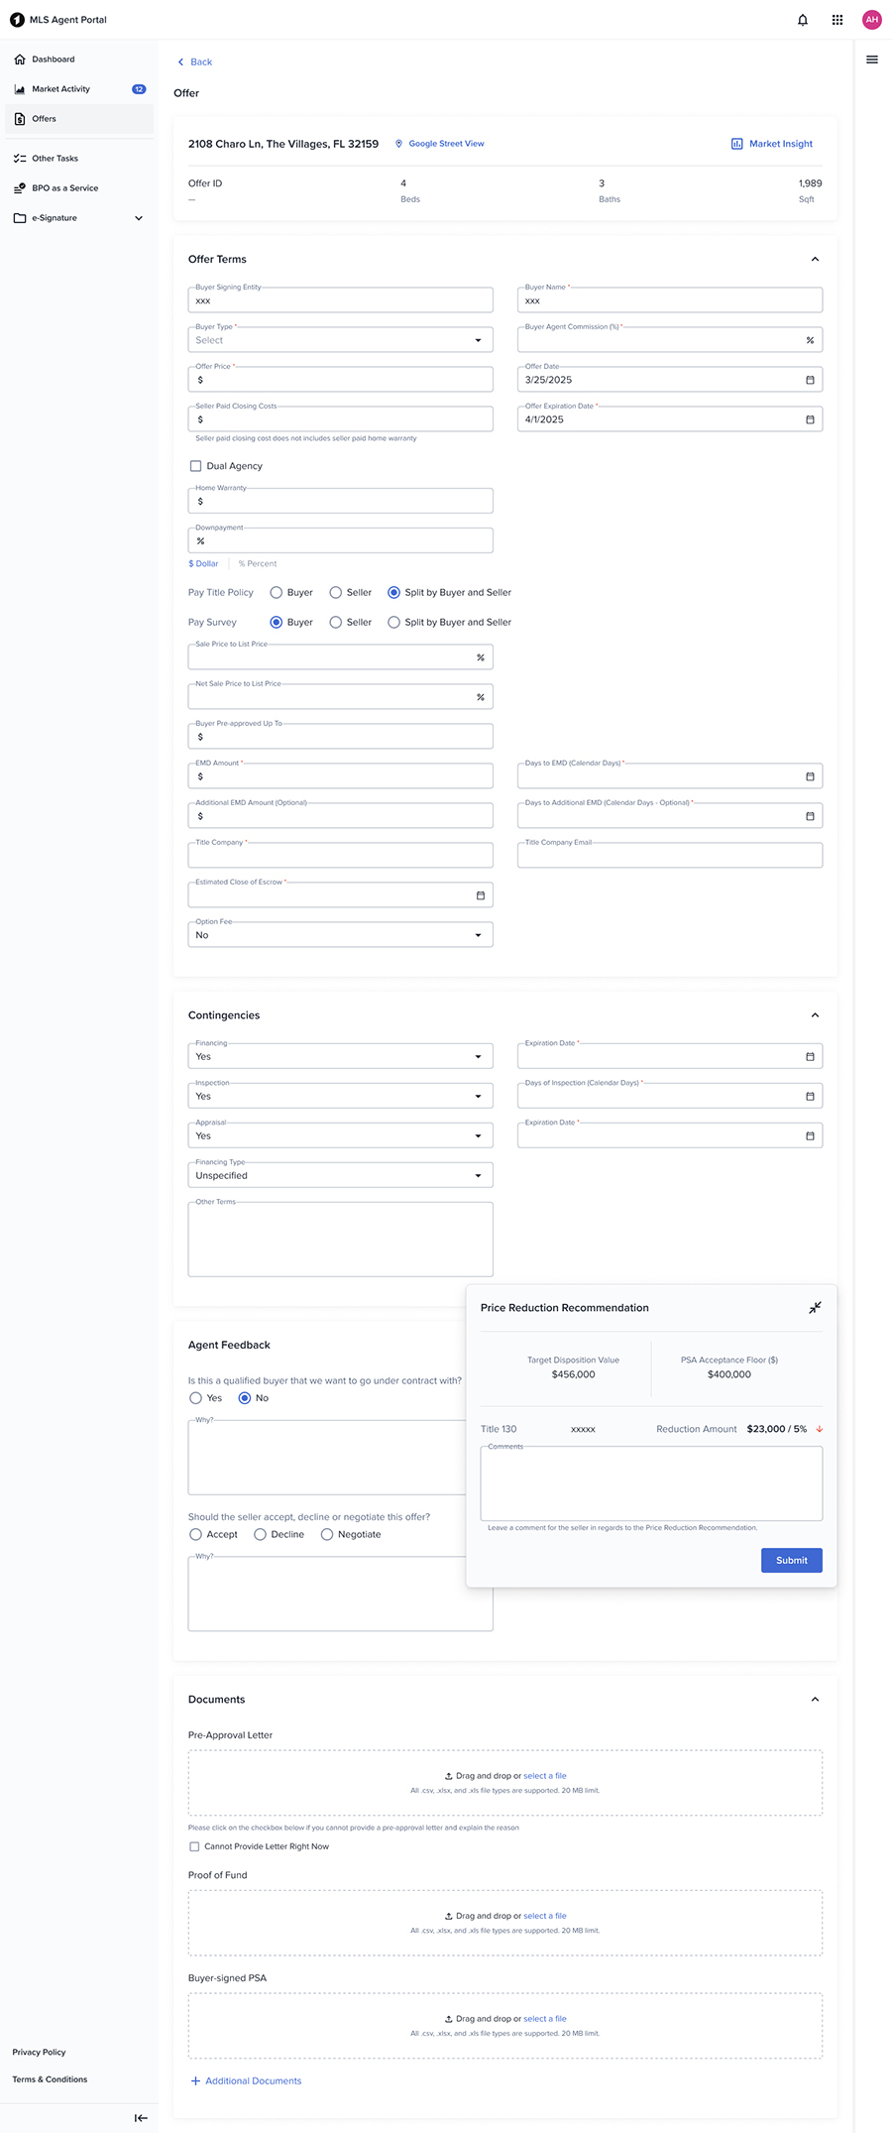Open the Buyer Type dropdown
Screen dimensions: 892x2133
pyautogui.click(x=341, y=340)
